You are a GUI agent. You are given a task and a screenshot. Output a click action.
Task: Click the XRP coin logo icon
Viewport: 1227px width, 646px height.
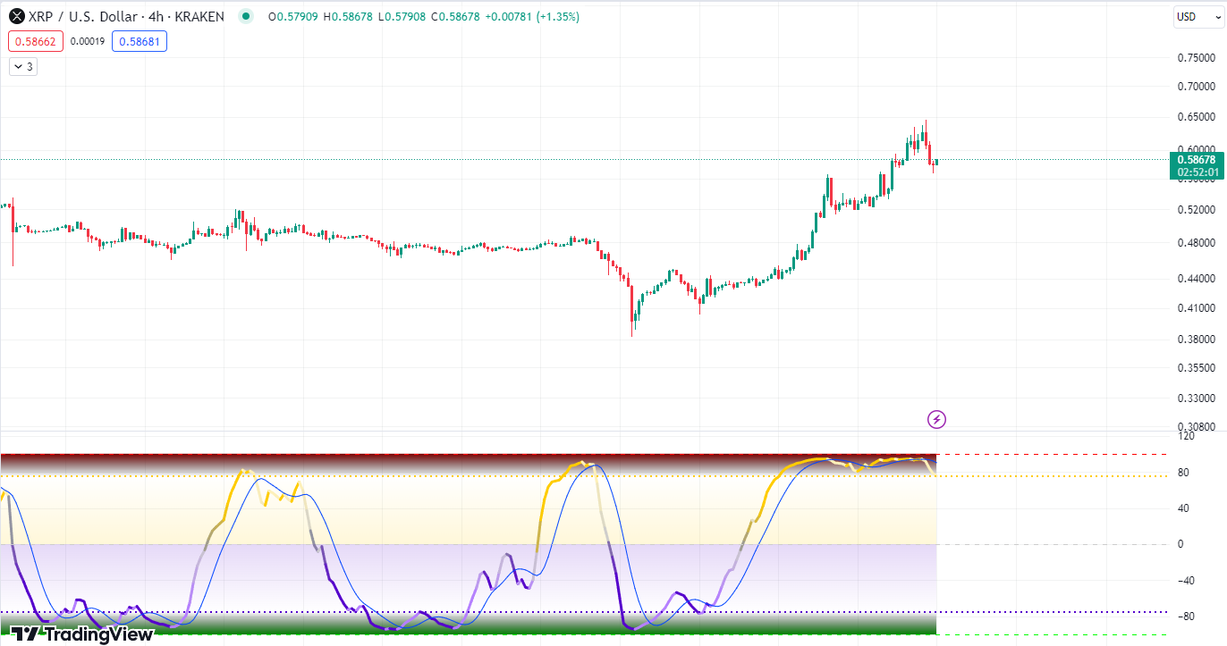pos(14,16)
